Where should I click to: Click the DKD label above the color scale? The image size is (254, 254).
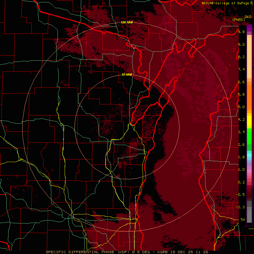pyautogui.click(x=248, y=17)
